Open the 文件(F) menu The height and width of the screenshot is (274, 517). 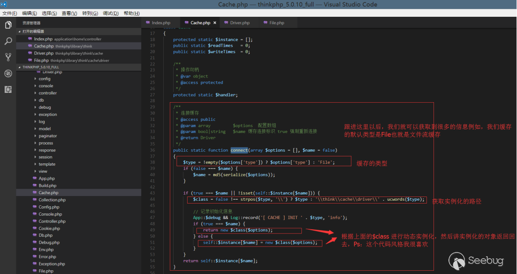click(9, 13)
